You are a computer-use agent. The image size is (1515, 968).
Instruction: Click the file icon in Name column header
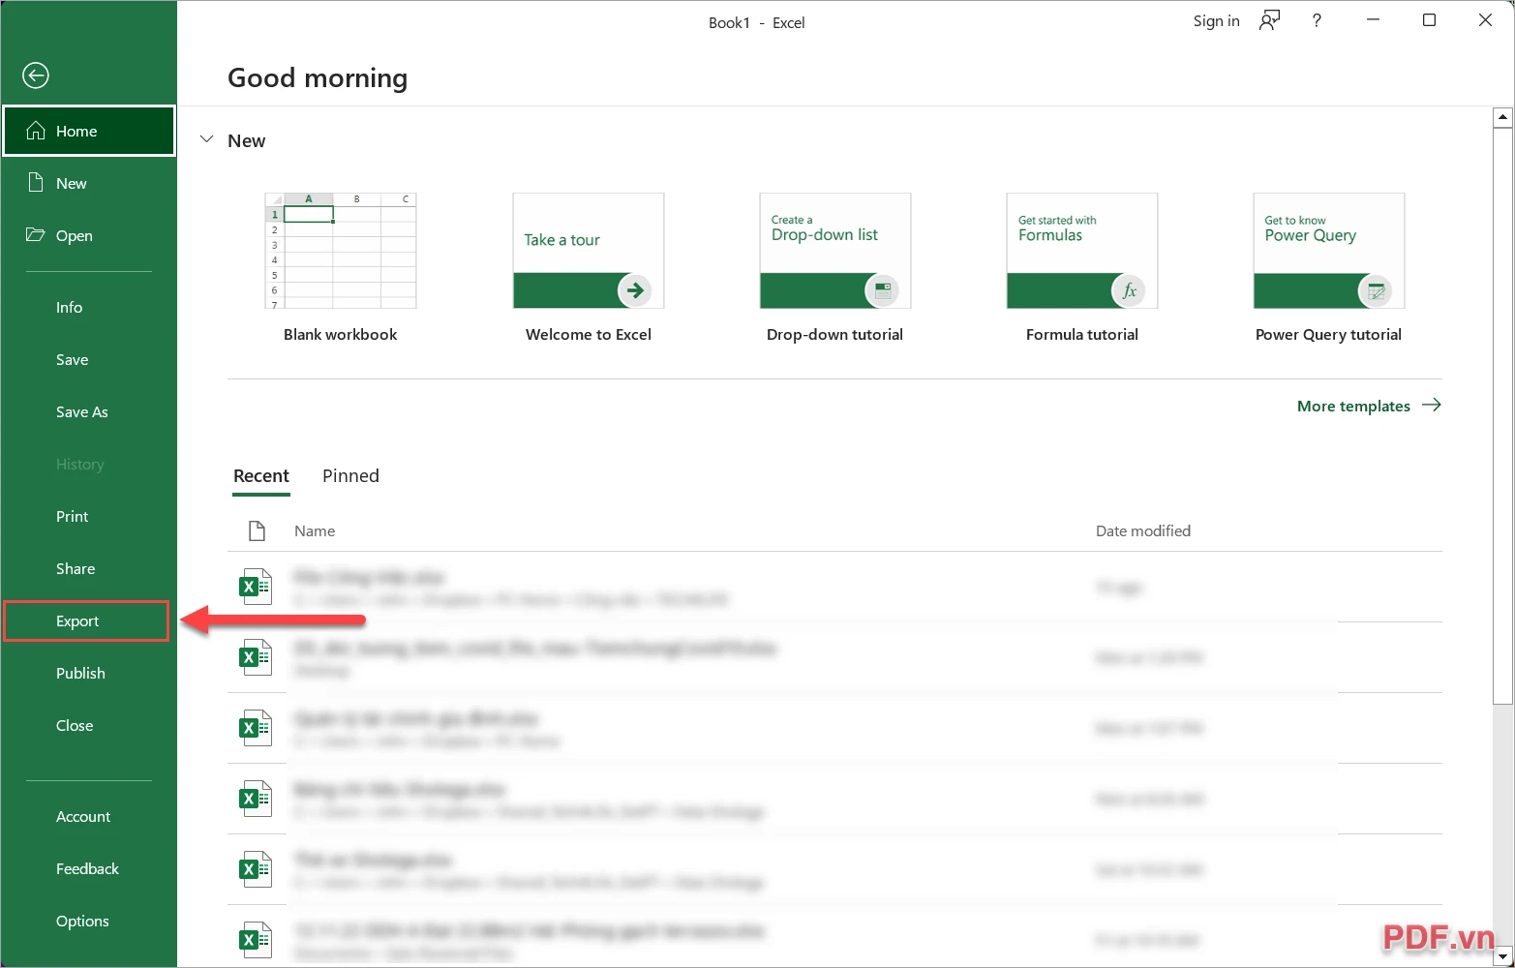point(257,530)
